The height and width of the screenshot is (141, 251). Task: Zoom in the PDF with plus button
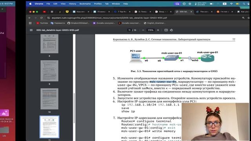pyautogui.click(x=158, y=30)
